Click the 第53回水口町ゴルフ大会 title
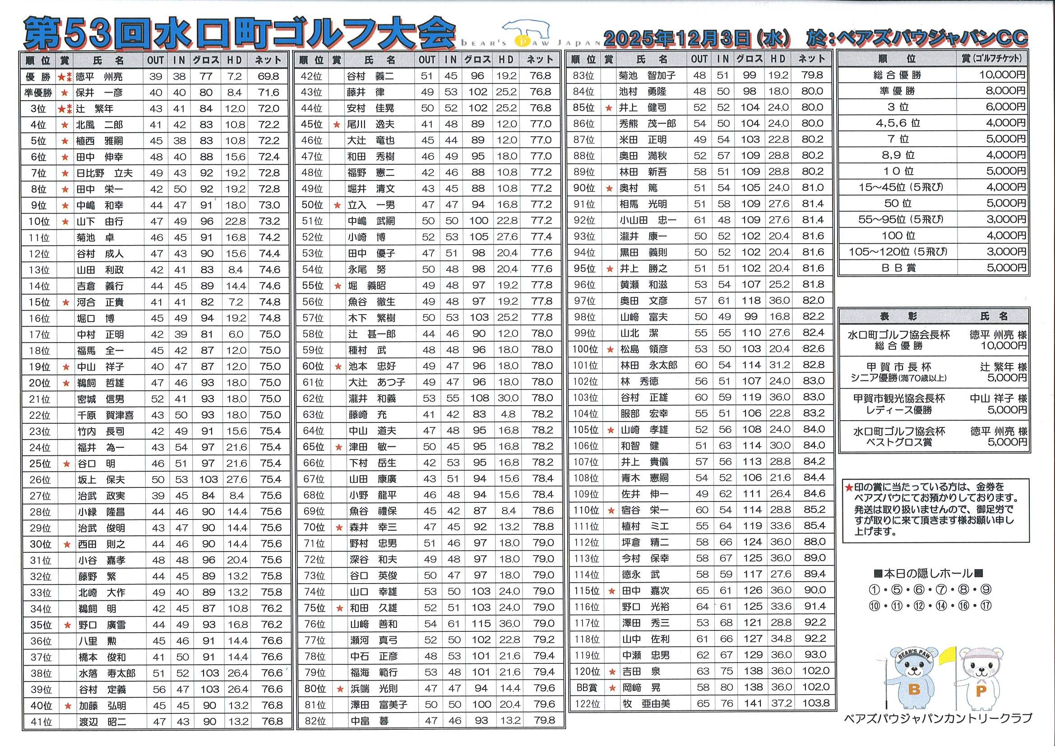Screen dimensions: 1055x746 pyautogui.click(x=239, y=33)
